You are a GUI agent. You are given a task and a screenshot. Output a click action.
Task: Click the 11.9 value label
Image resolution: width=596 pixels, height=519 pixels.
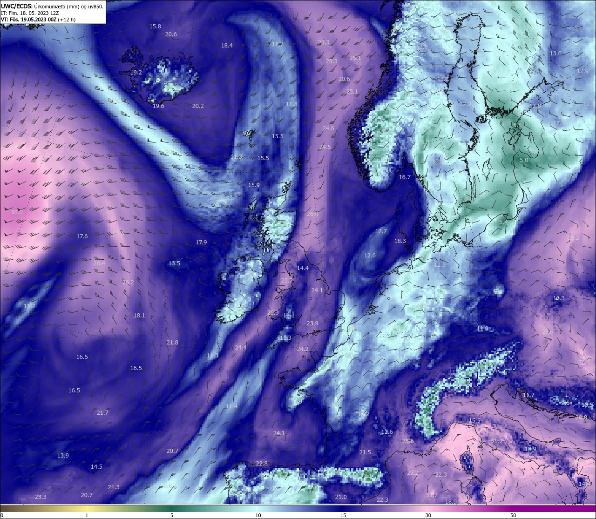[x=482, y=329]
